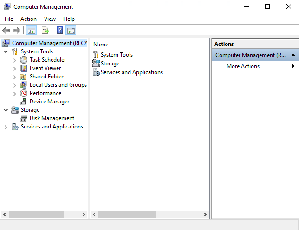Collapse Computer Management actions section arrow

coord(293,55)
